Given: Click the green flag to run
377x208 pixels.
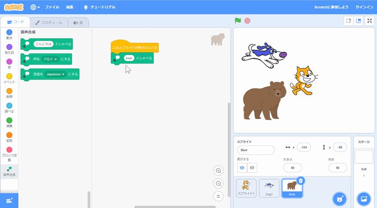Looking at the screenshot, I should point(238,21).
